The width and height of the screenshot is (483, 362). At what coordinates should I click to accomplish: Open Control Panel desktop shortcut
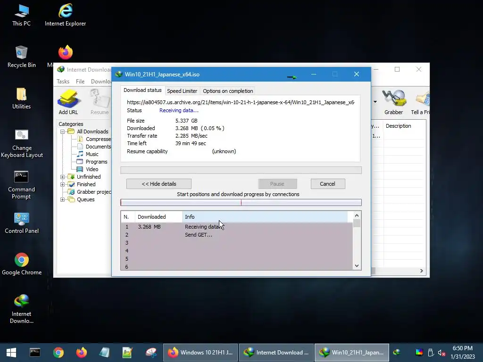[22, 223]
